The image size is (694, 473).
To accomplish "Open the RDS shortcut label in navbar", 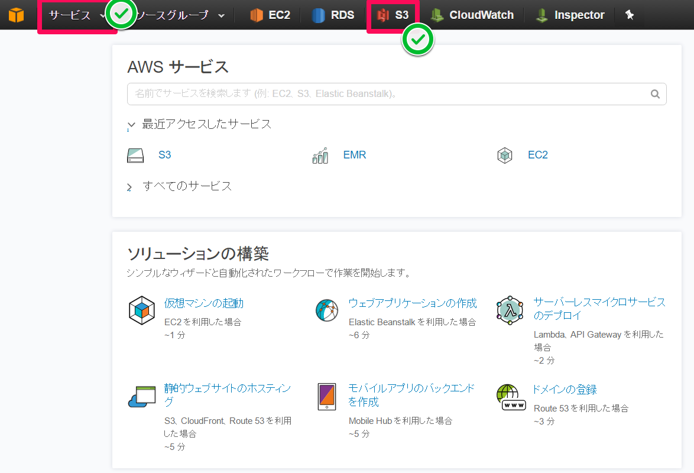I will [x=343, y=15].
